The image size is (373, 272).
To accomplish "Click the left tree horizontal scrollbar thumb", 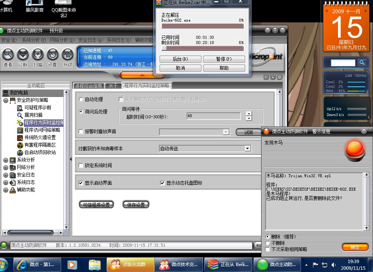I will coord(31,232).
